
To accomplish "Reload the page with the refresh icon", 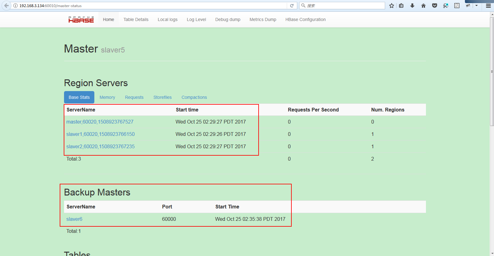I will click(292, 6).
